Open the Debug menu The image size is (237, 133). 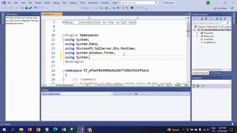coord(56,3)
